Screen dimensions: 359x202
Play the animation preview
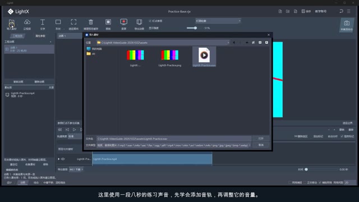pyautogui.click(x=74, y=130)
